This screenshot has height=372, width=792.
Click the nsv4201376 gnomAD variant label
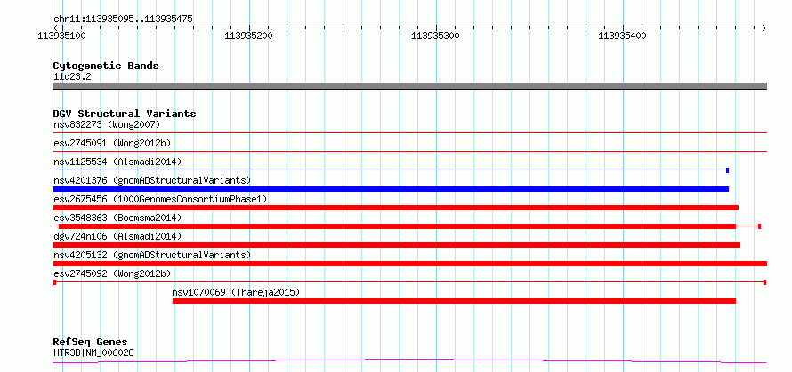(152, 180)
